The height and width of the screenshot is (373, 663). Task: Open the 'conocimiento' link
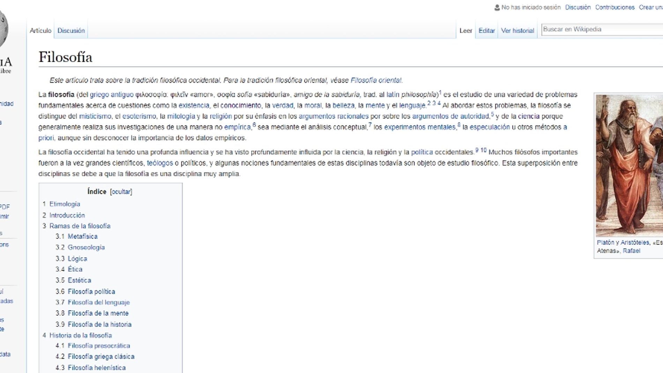click(x=240, y=105)
